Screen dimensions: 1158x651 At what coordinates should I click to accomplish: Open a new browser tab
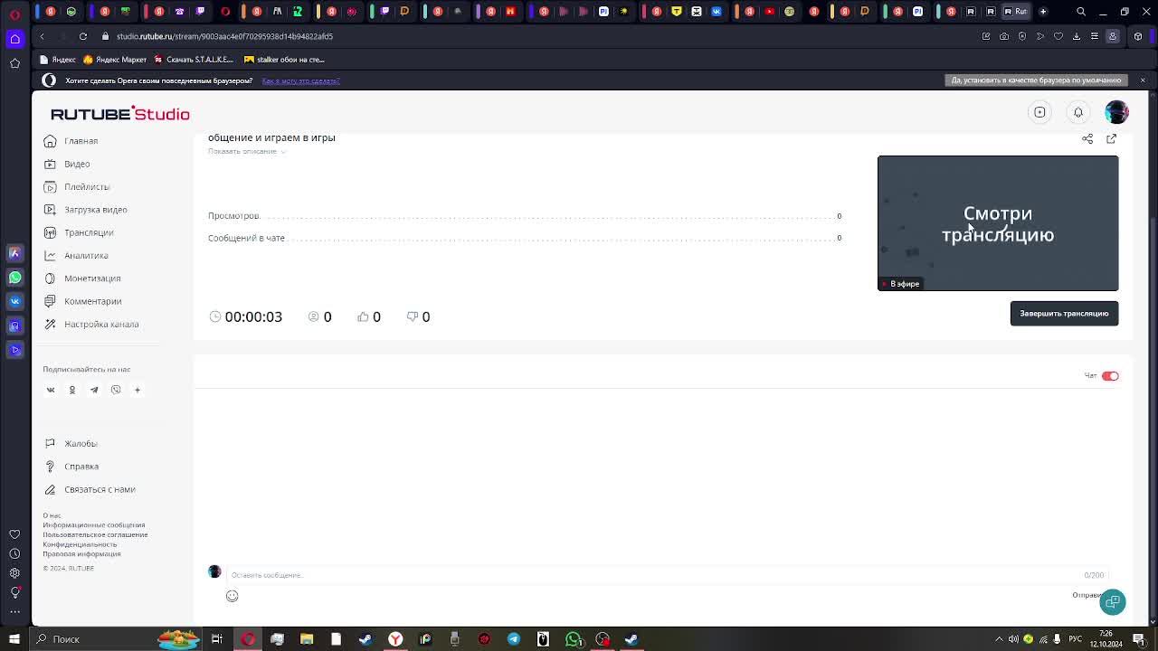[1043, 12]
